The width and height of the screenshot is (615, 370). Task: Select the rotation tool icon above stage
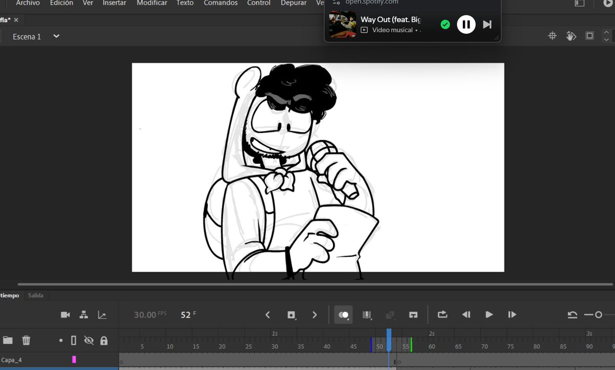tap(571, 36)
